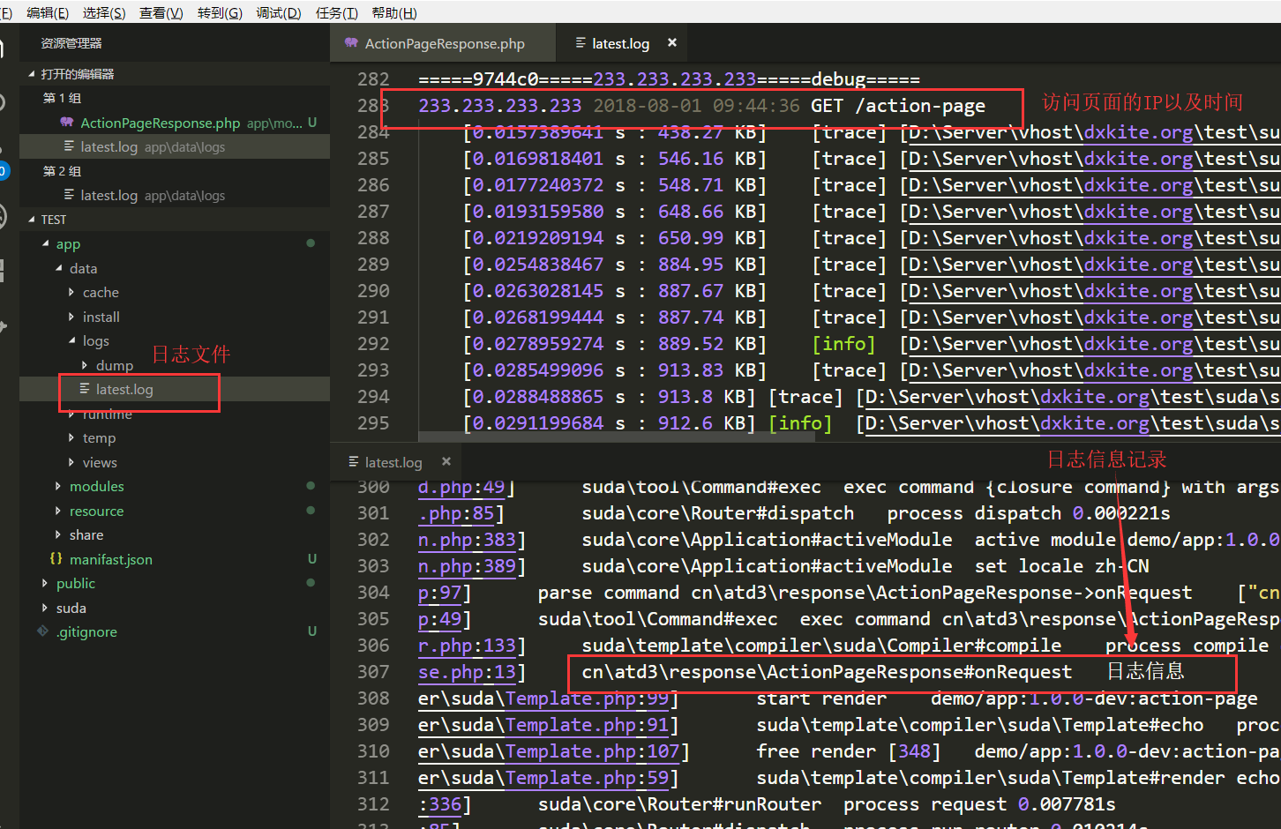
Task: Open Source Control from the activity bar badge icon
Action: 3,169
